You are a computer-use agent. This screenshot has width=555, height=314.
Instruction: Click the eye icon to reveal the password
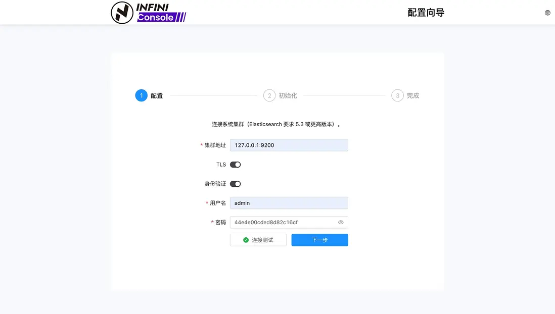(x=341, y=222)
